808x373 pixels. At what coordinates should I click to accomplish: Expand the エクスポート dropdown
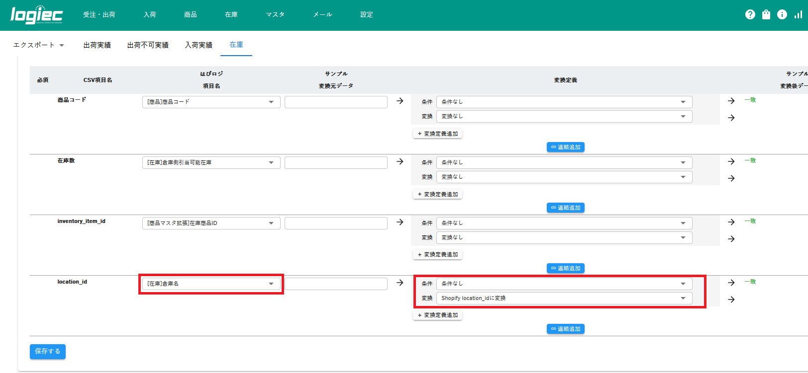tap(39, 45)
